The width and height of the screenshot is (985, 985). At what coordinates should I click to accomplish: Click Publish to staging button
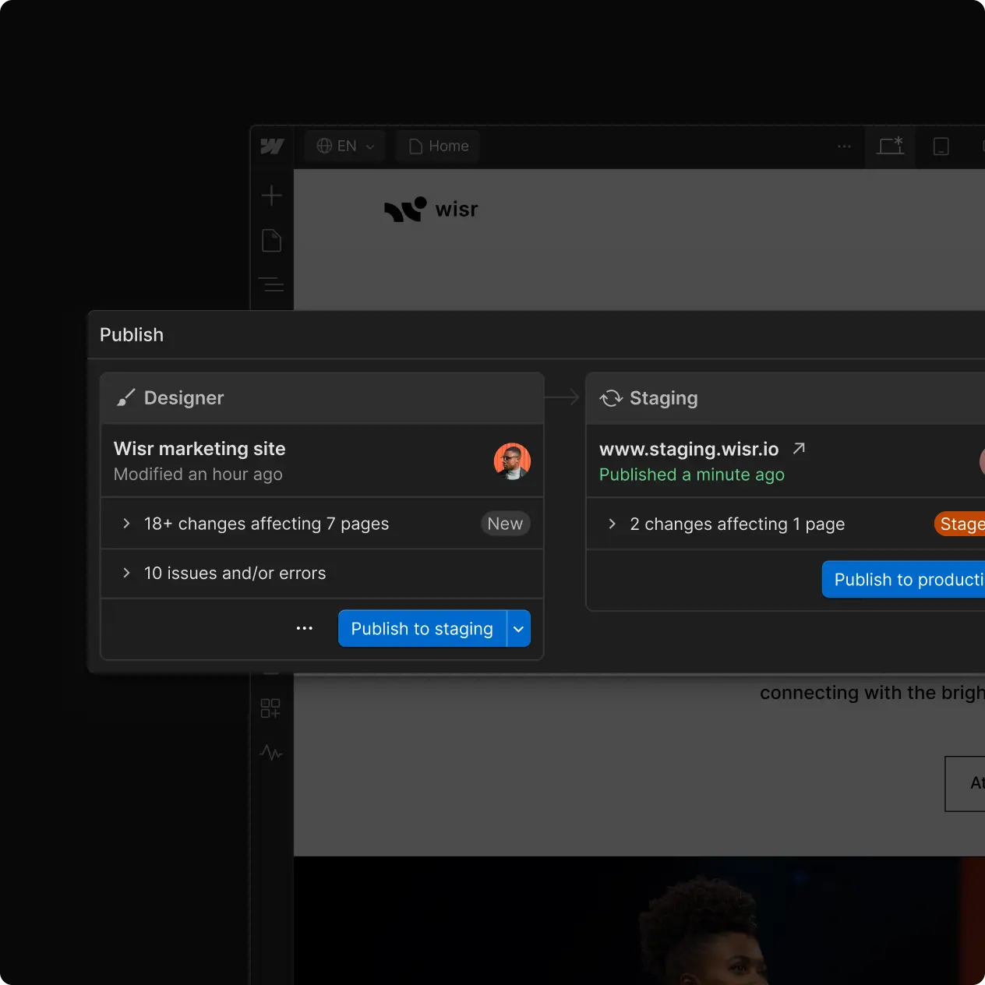[422, 629]
